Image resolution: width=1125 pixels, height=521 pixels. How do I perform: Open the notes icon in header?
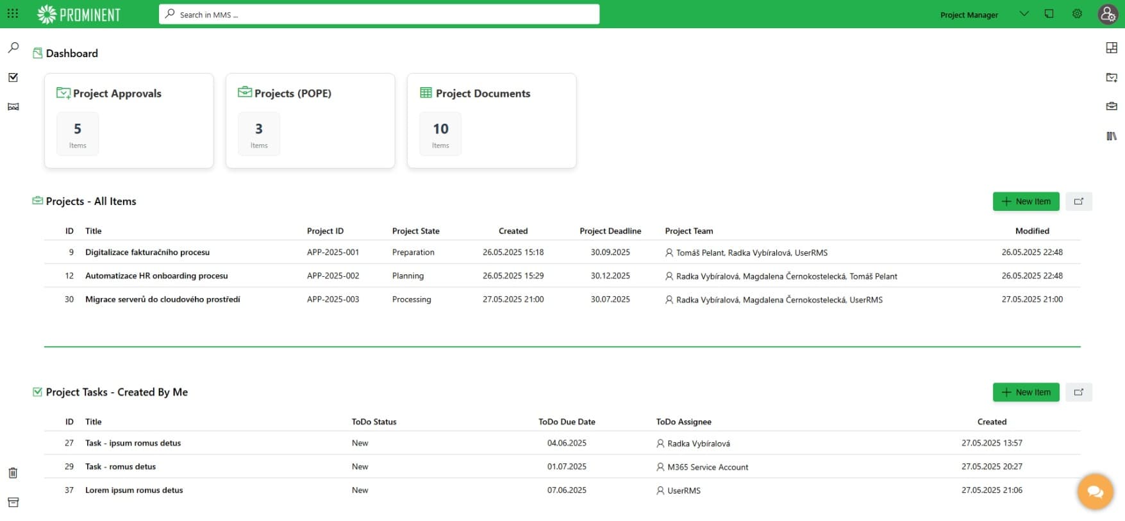click(x=1049, y=14)
